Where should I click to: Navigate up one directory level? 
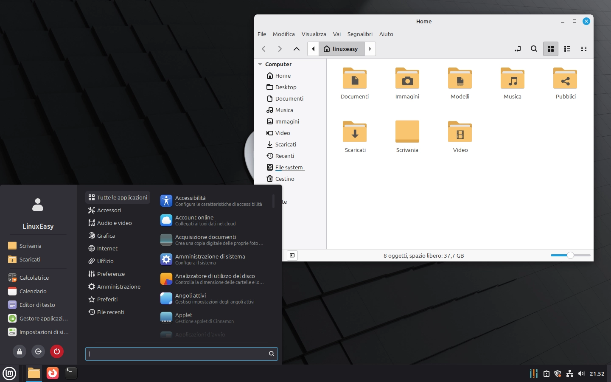point(297,49)
